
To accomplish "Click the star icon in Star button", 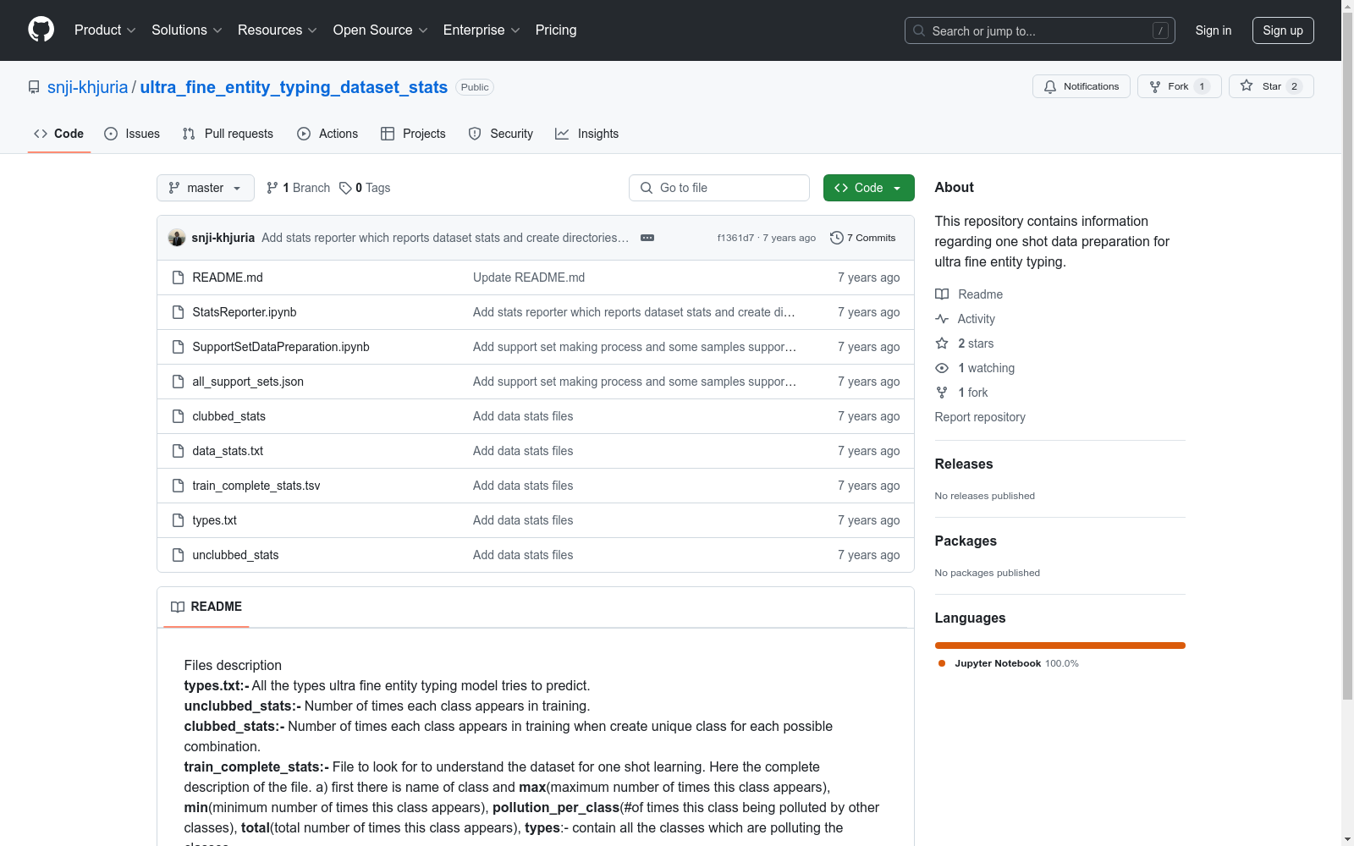I will [x=1247, y=85].
